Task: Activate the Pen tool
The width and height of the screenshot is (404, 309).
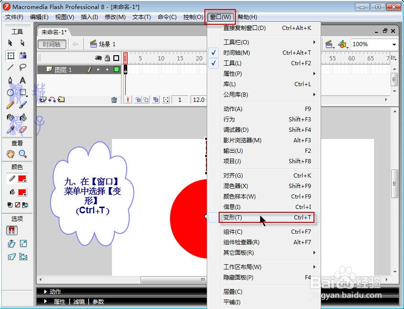Action: pyautogui.click(x=10, y=80)
